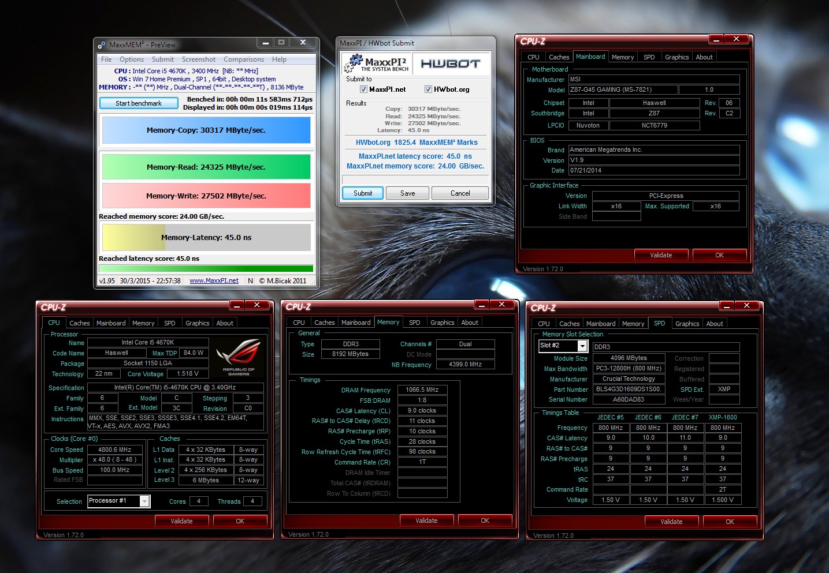Open the Screenshot menu in MaxxMEM
The image size is (829, 573).
[x=198, y=59]
